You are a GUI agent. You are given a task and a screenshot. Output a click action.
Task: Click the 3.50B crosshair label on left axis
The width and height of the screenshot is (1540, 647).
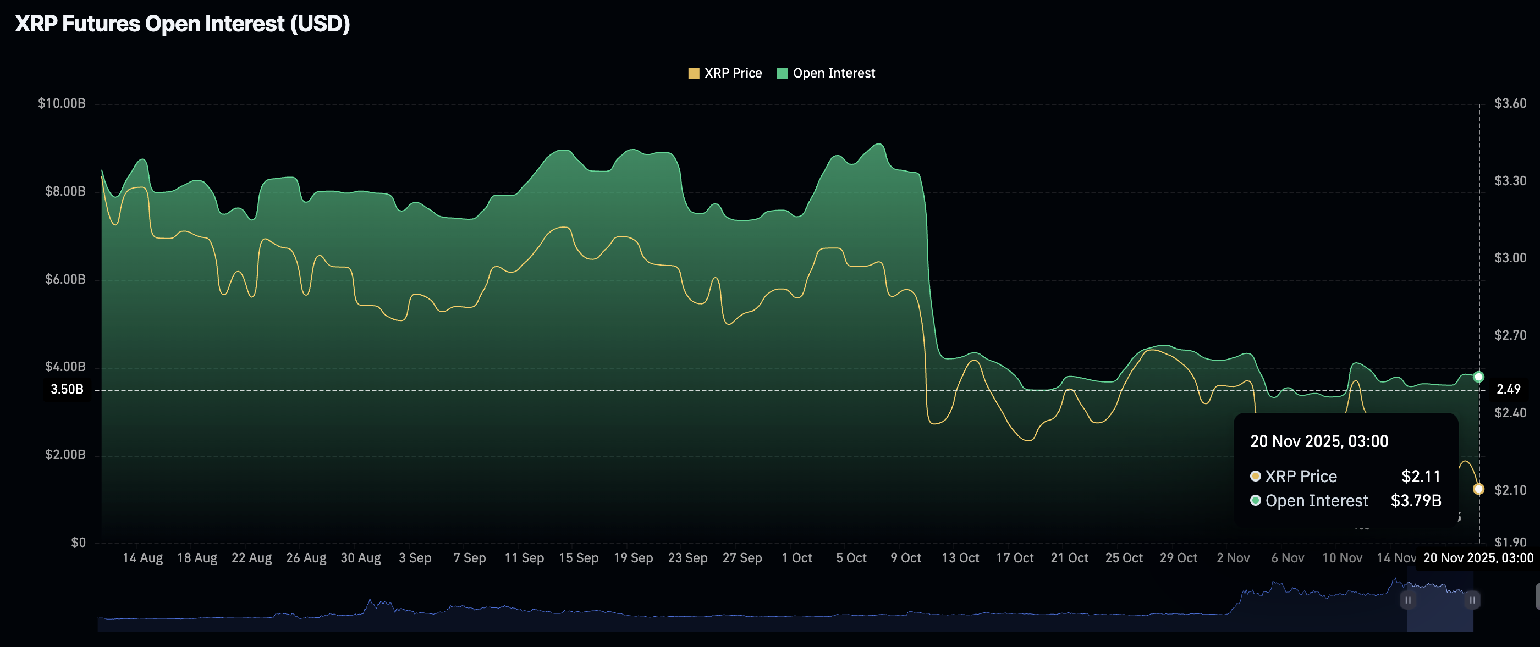(x=67, y=390)
